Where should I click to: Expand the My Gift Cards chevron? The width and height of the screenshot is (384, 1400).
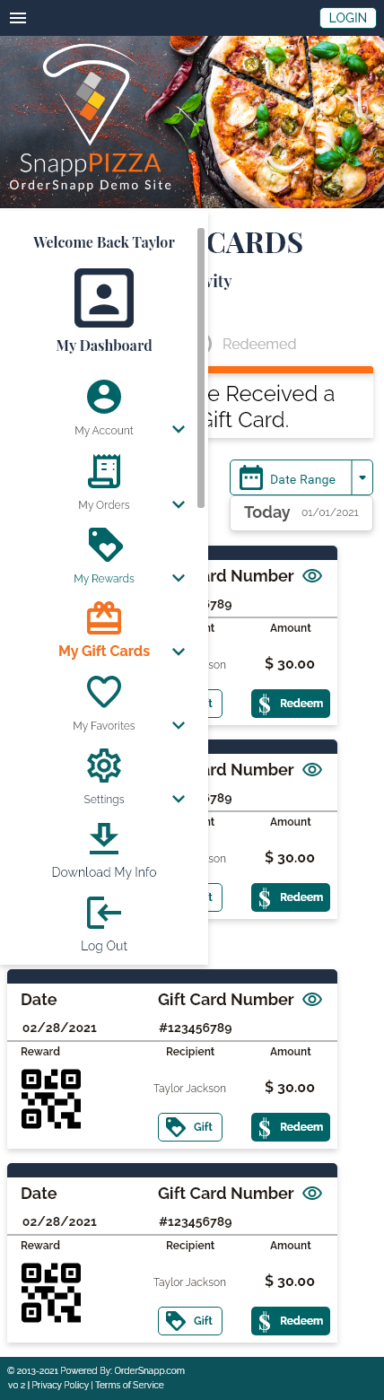click(x=179, y=652)
